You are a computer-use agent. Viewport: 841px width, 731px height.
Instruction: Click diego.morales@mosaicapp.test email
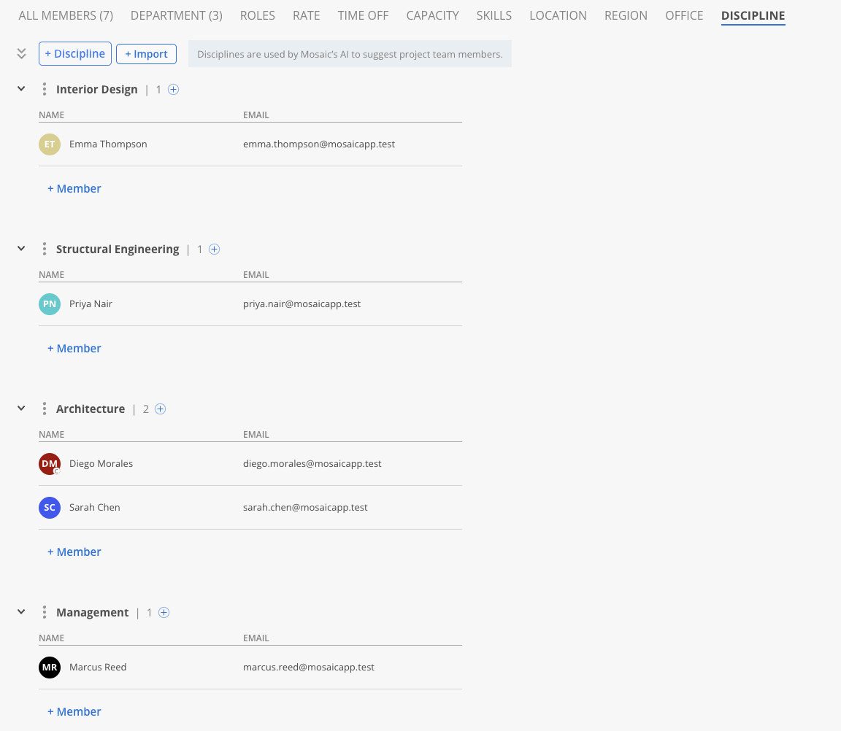pyautogui.click(x=312, y=463)
